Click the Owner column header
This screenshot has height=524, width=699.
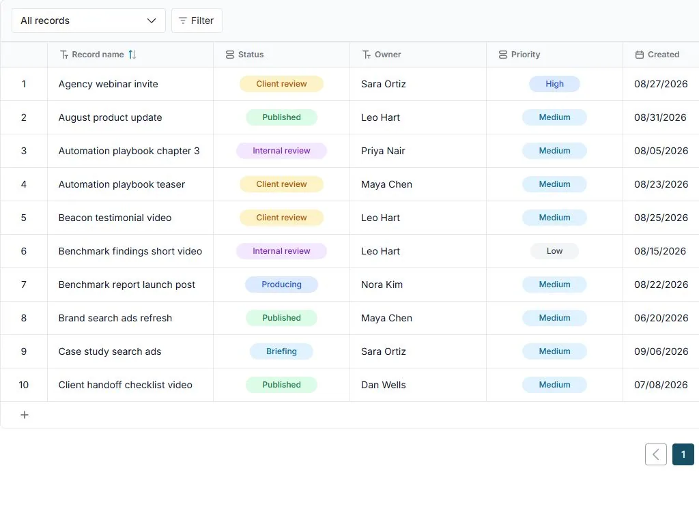tap(418, 55)
